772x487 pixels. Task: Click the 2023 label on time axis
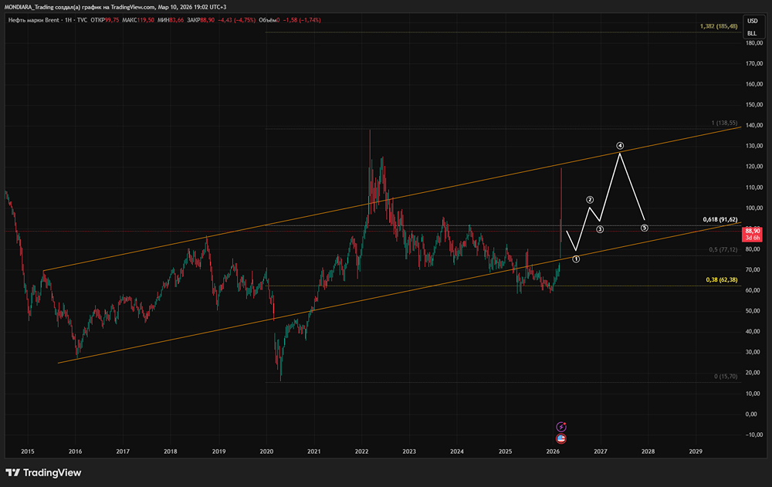tap(409, 451)
